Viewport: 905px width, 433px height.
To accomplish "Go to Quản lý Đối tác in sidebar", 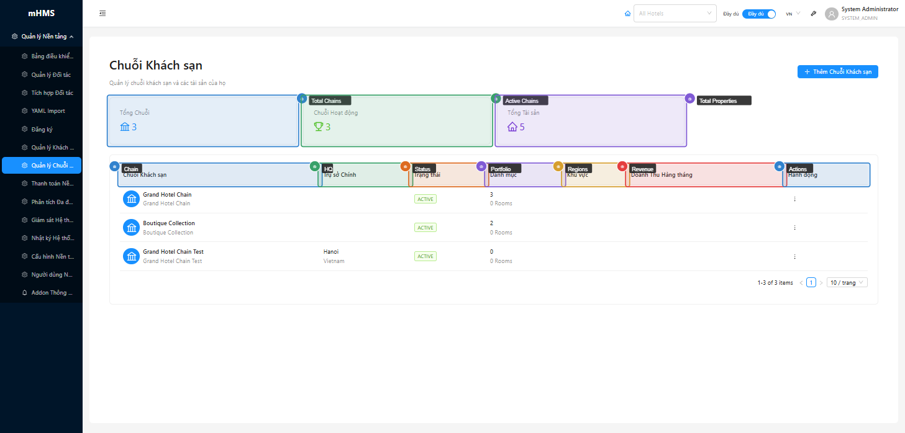I will tap(51, 74).
